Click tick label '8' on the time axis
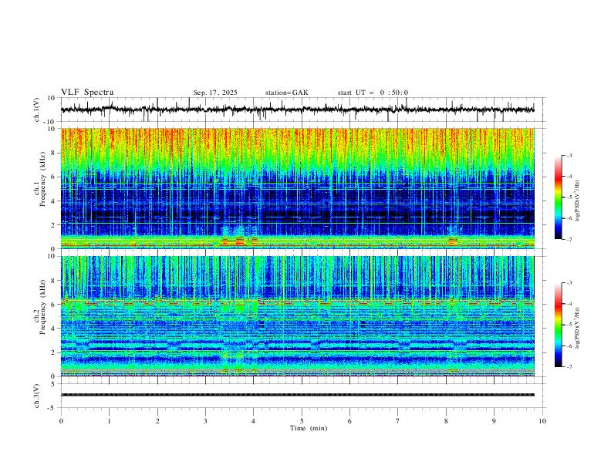 coord(446,421)
